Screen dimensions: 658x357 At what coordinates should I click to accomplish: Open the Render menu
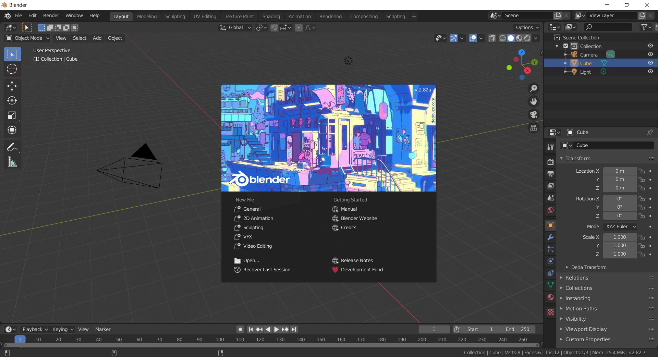[51, 15]
